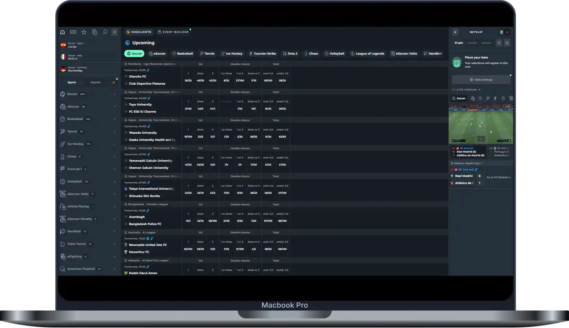The image size is (569, 328).
Task: Open the Highlights tab
Action: [x=139, y=32]
